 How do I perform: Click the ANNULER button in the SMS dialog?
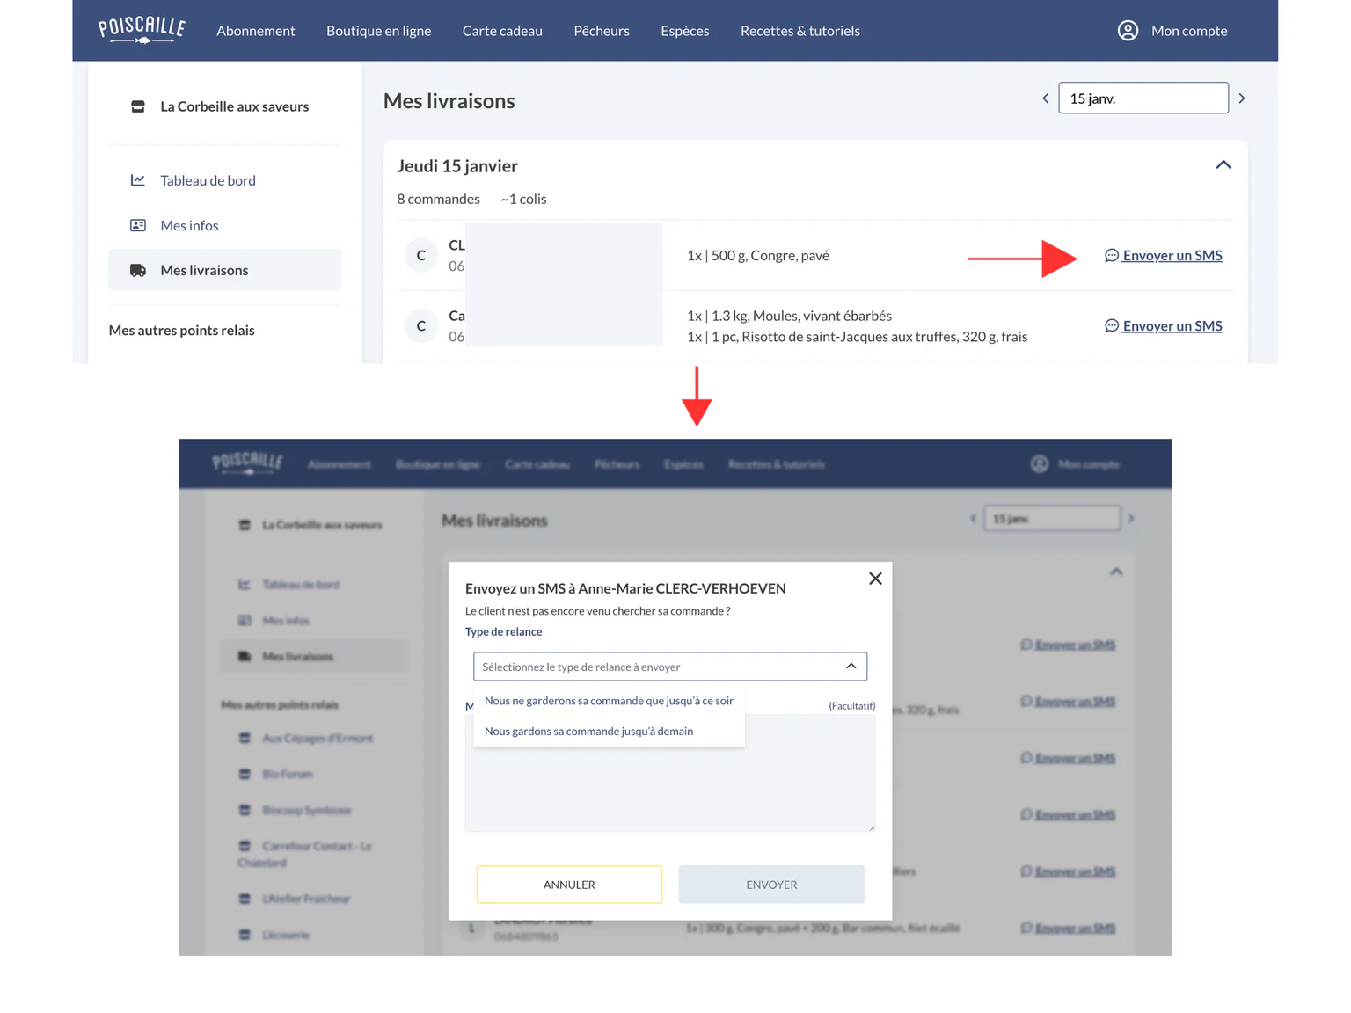pos(569,885)
